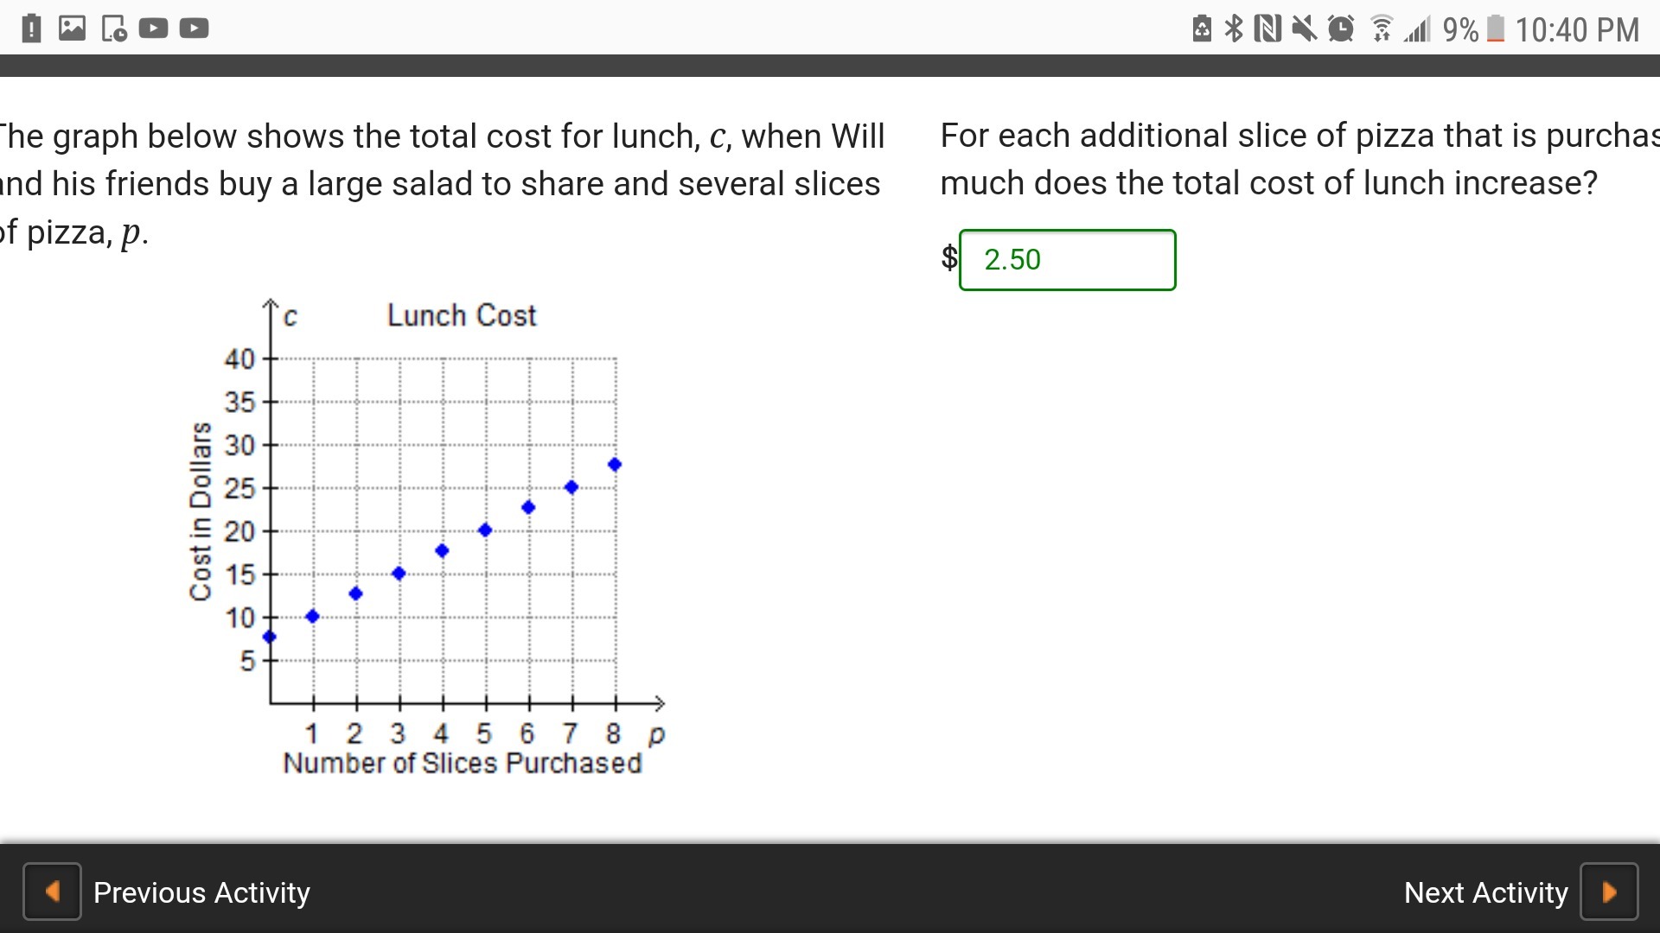Tap the 10:40 PM clock

click(x=1577, y=29)
